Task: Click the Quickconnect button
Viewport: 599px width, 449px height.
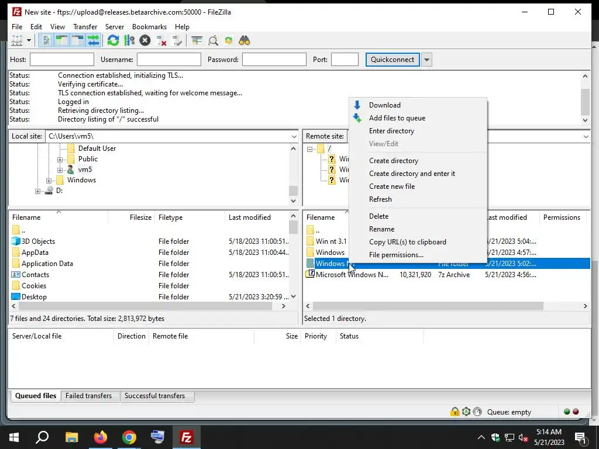Action: coord(393,60)
